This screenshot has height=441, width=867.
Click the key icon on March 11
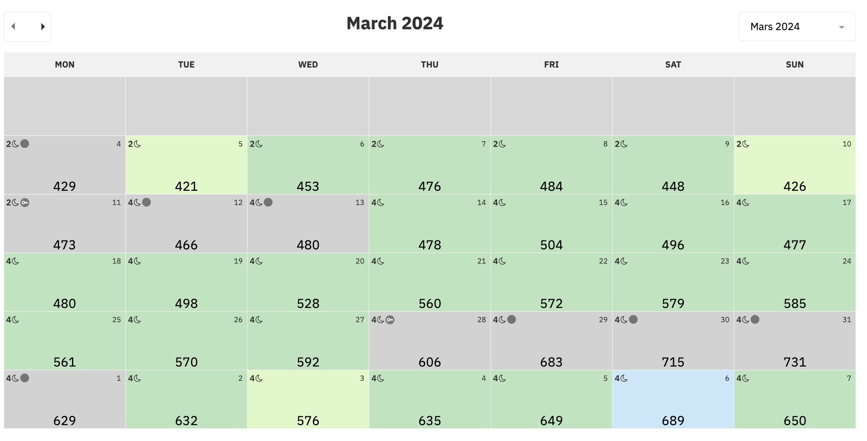pos(25,202)
